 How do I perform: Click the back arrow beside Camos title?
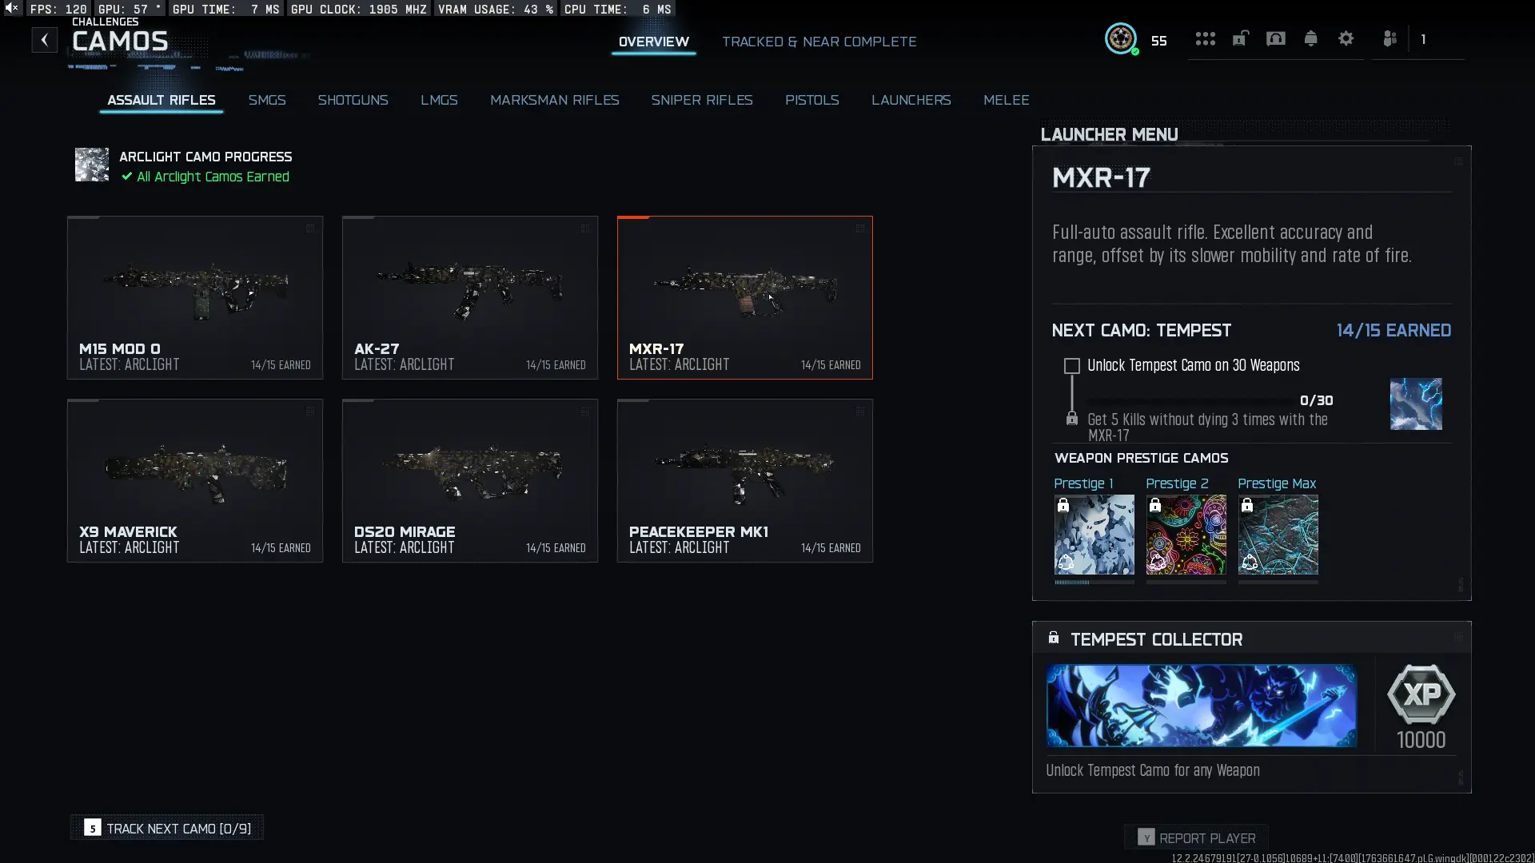pos(45,40)
